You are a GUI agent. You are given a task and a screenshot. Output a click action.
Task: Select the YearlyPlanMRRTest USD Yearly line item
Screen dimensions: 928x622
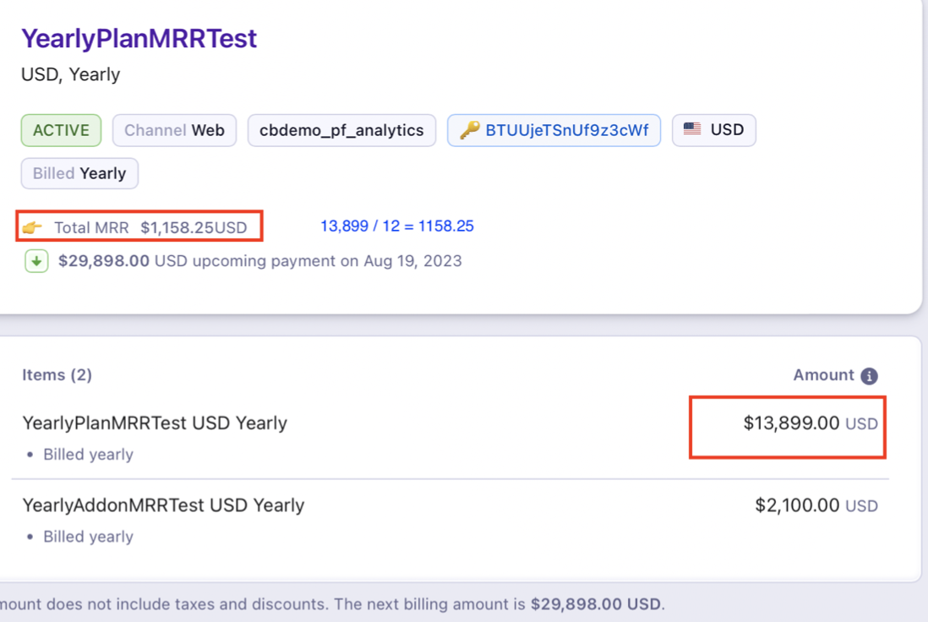point(155,423)
